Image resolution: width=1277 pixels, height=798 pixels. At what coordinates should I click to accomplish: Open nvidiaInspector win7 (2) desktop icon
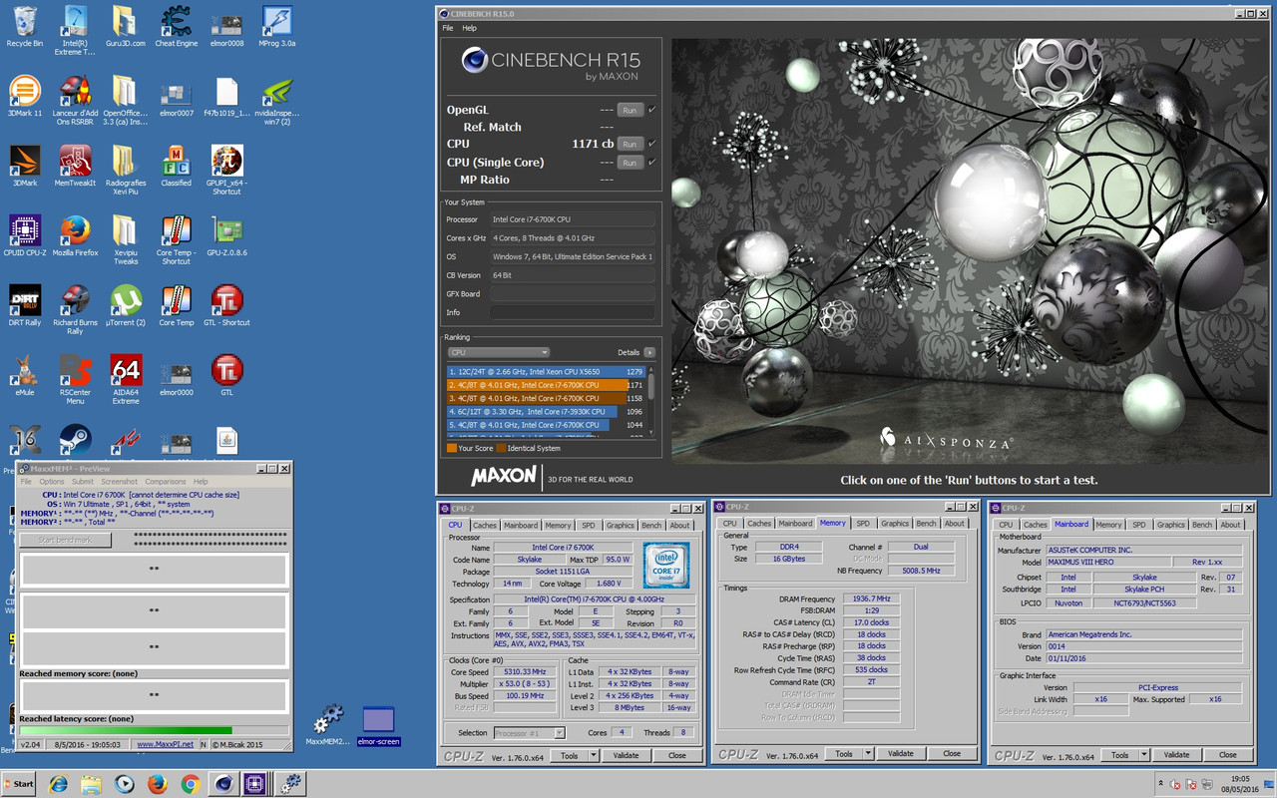(276, 100)
